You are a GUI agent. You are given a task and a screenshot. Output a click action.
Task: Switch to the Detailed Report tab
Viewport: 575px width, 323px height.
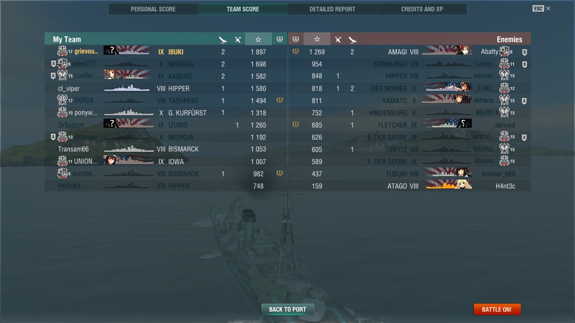(332, 9)
